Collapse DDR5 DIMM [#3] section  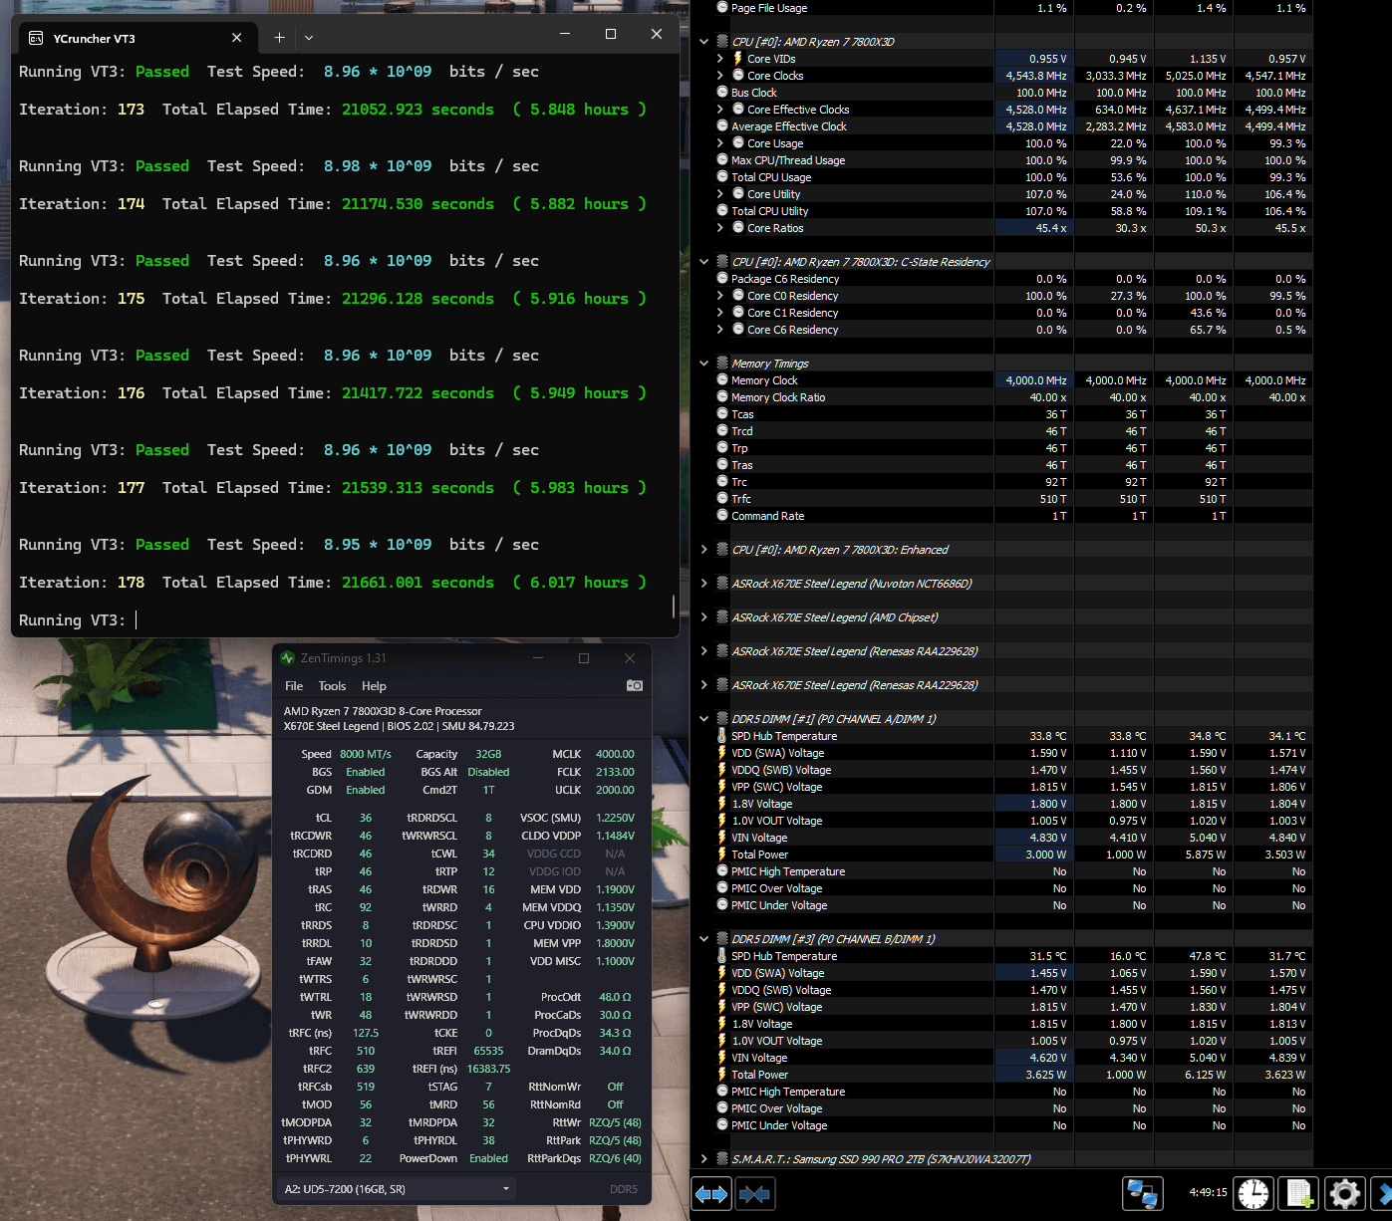704,939
